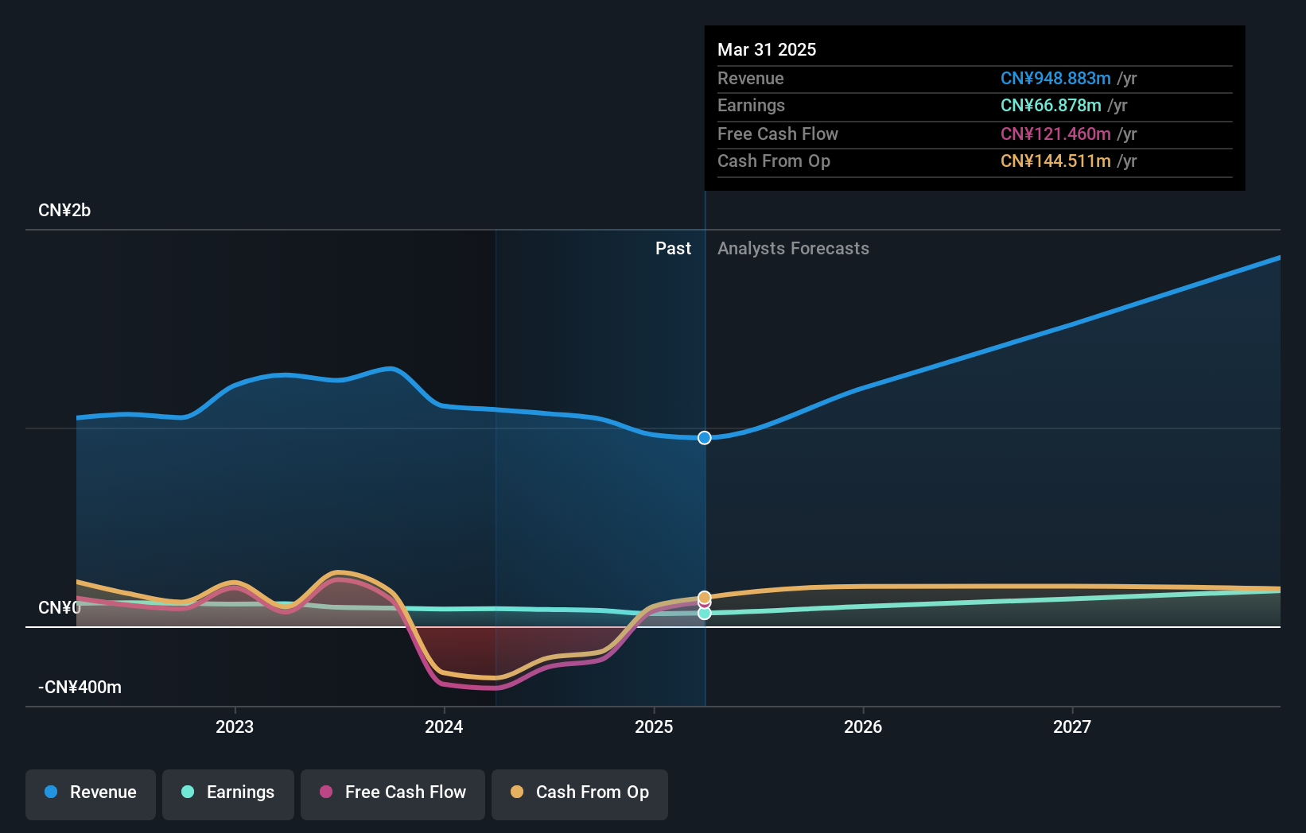The width and height of the screenshot is (1306, 833).
Task: Toggle the Revenue legend button
Action: click(91, 794)
